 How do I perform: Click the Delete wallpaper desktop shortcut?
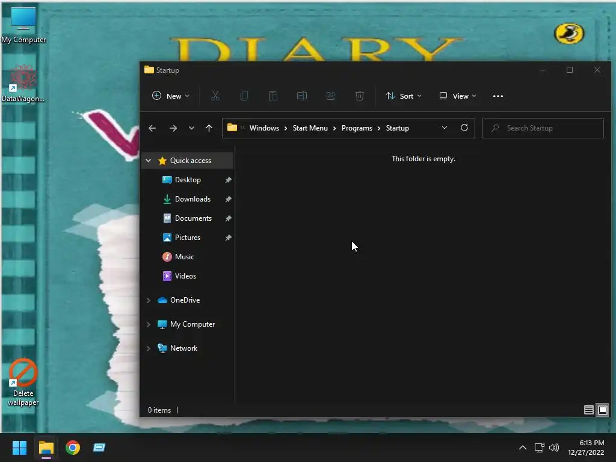(x=23, y=382)
